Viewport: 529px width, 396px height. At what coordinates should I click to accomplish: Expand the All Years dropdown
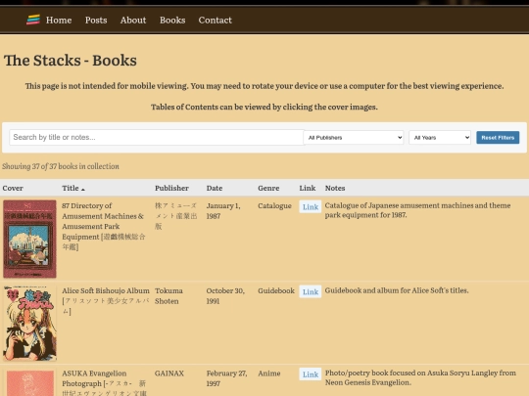coord(440,138)
